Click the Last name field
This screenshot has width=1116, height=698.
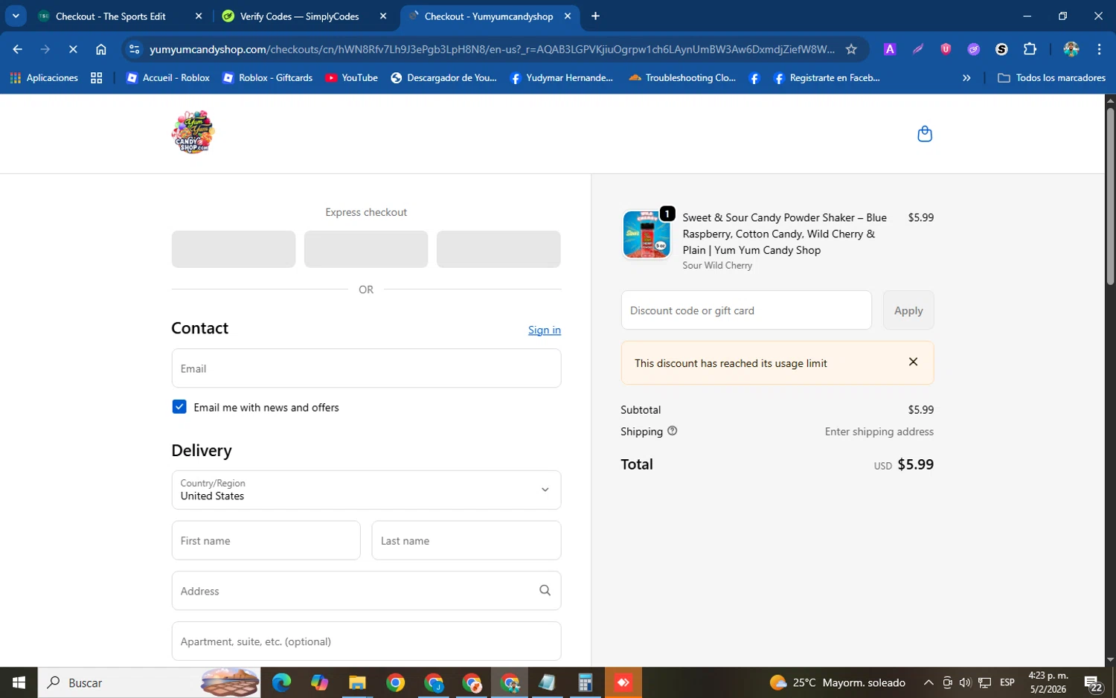click(x=466, y=540)
